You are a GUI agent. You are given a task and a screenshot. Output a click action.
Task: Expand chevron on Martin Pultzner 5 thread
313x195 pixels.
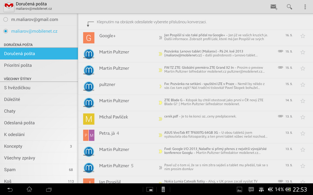[160, 166]
